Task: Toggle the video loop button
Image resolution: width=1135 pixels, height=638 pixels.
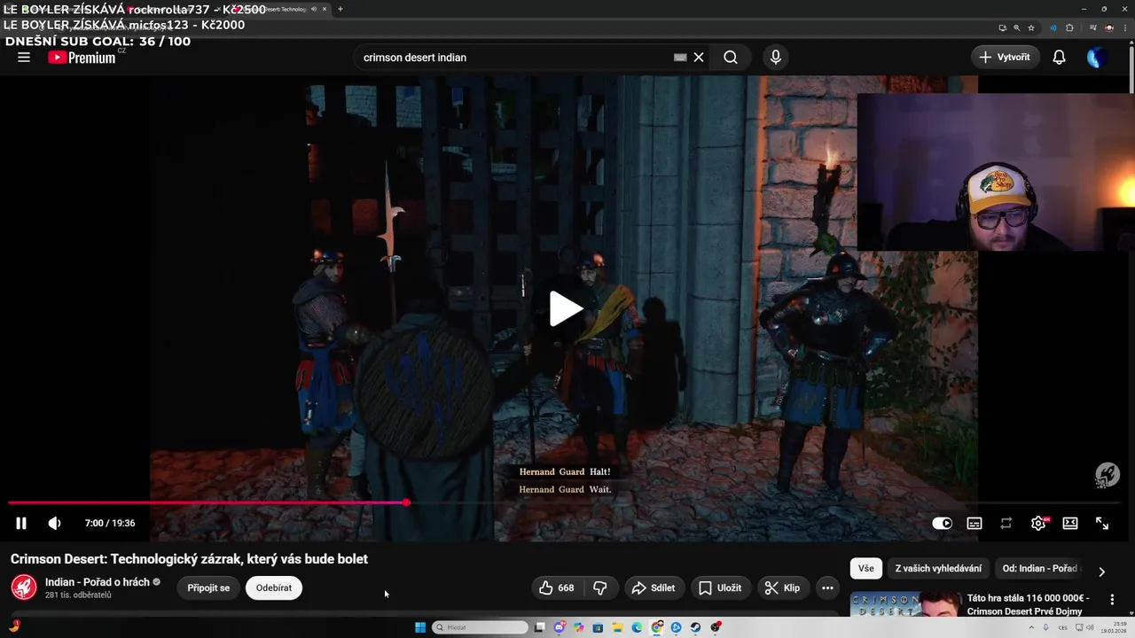Action: point(1006,524)
